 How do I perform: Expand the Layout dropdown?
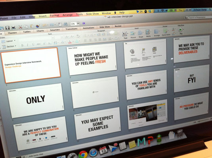tap(8, 41)
